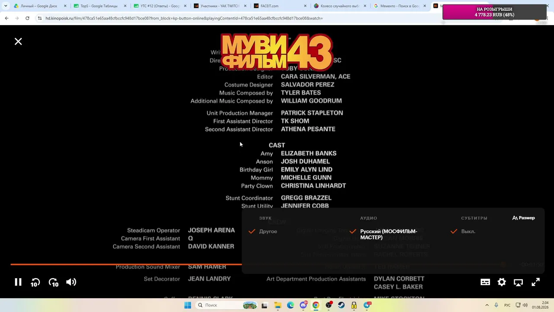Go back in browser history
The image size is (554, 312).
(x=6, y=18)
